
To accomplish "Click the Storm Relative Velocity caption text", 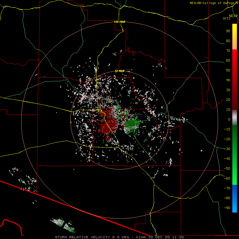I will click(x=119, y=237).
